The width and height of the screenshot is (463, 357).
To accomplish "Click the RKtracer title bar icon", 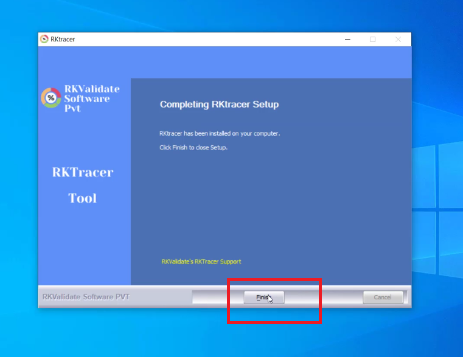I will click(x=44, y=39).
